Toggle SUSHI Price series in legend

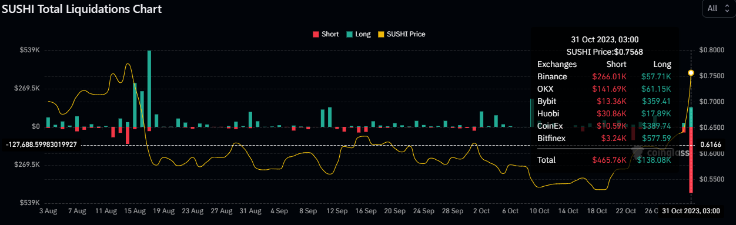pyautogui.click(x=401, y=34)
